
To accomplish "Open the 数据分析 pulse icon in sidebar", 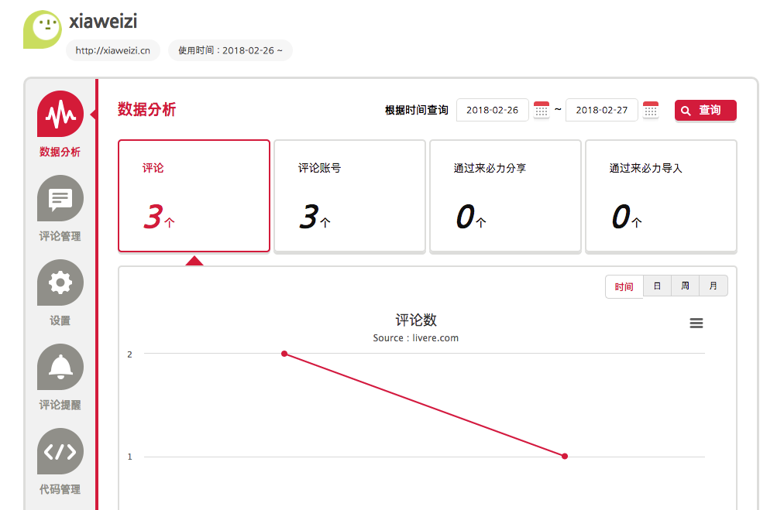I will click(x=60, y=114).
